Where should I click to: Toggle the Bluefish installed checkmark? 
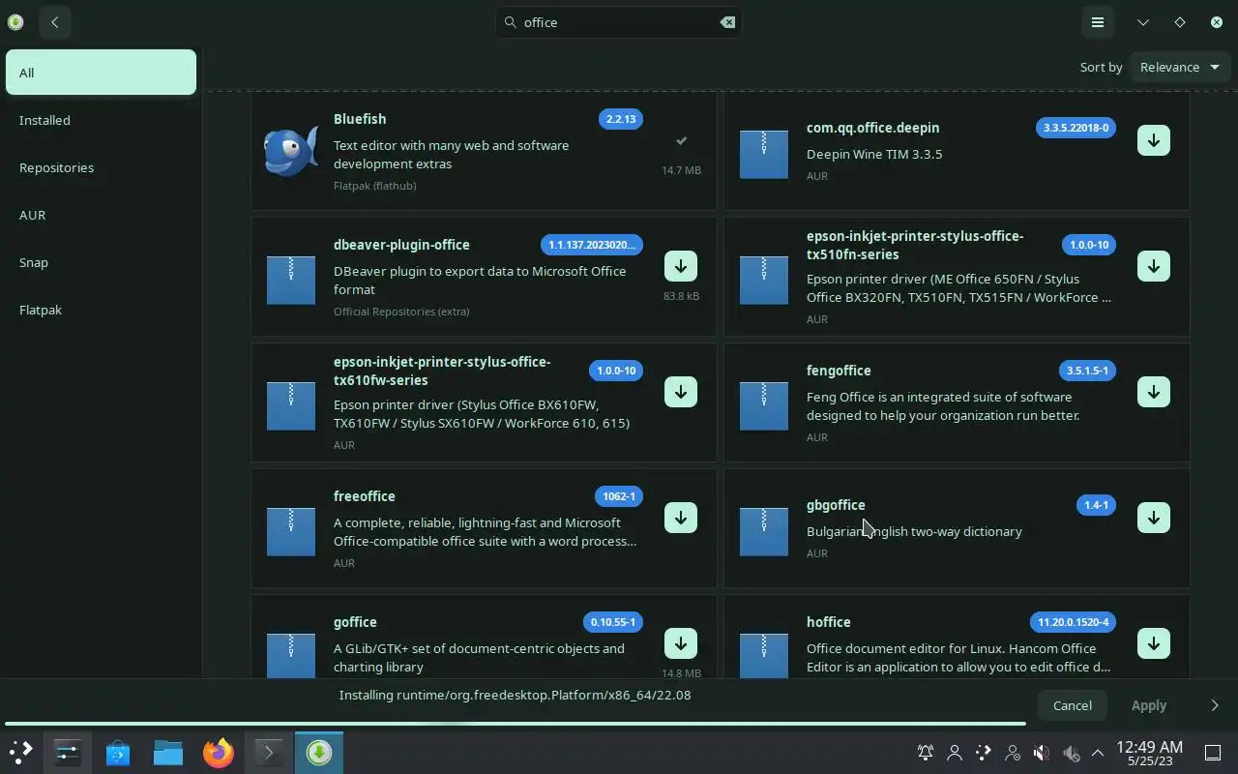point(681,140)
